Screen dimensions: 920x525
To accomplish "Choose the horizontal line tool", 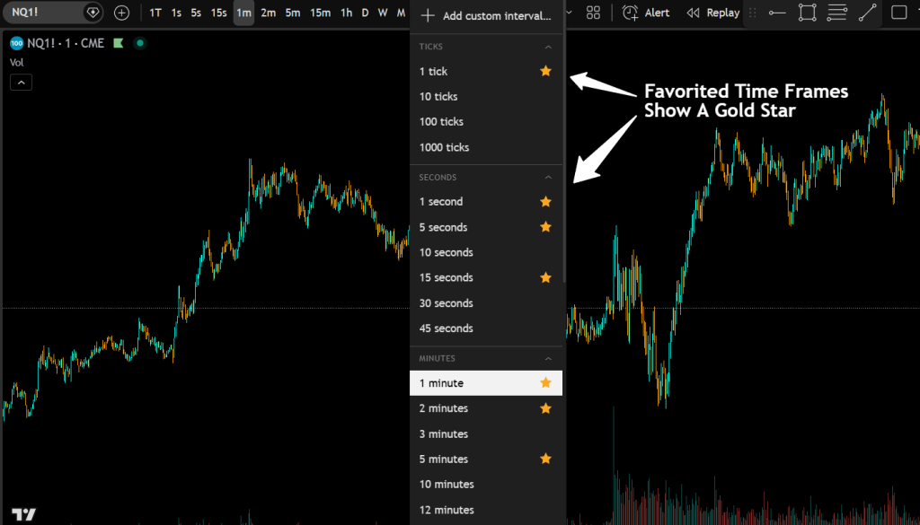I will [x=778, y=12].
